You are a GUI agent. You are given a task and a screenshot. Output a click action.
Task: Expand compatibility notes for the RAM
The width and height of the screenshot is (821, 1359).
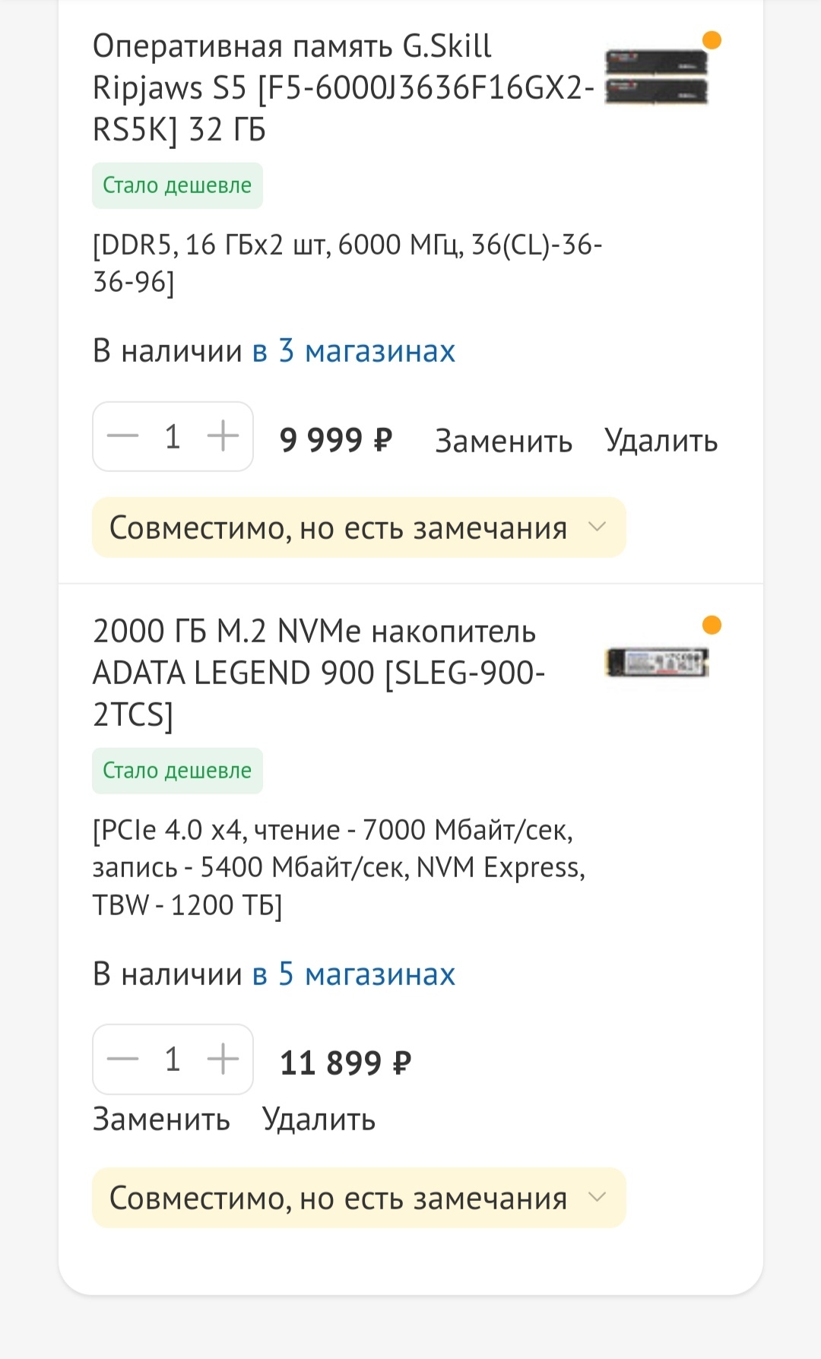click(338, 527)
